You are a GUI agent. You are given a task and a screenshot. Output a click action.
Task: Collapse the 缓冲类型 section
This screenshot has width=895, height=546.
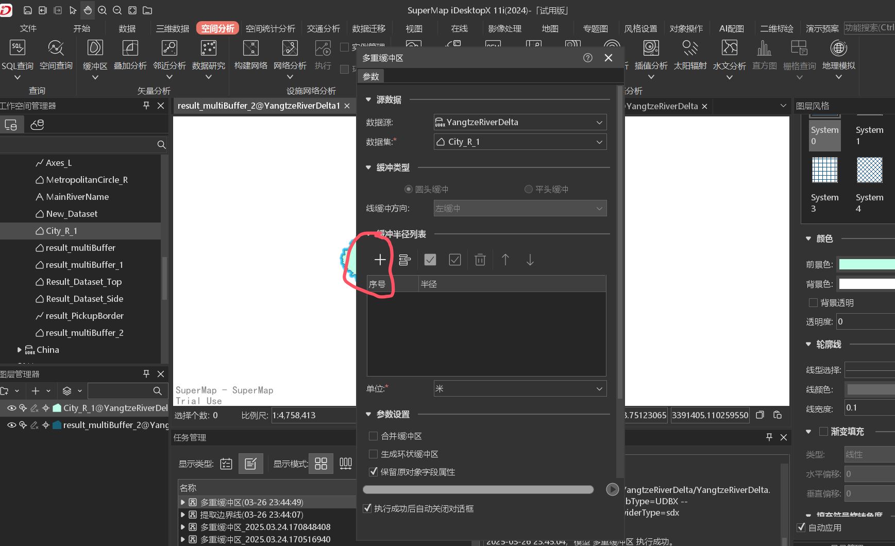click(x=368, y=167)
